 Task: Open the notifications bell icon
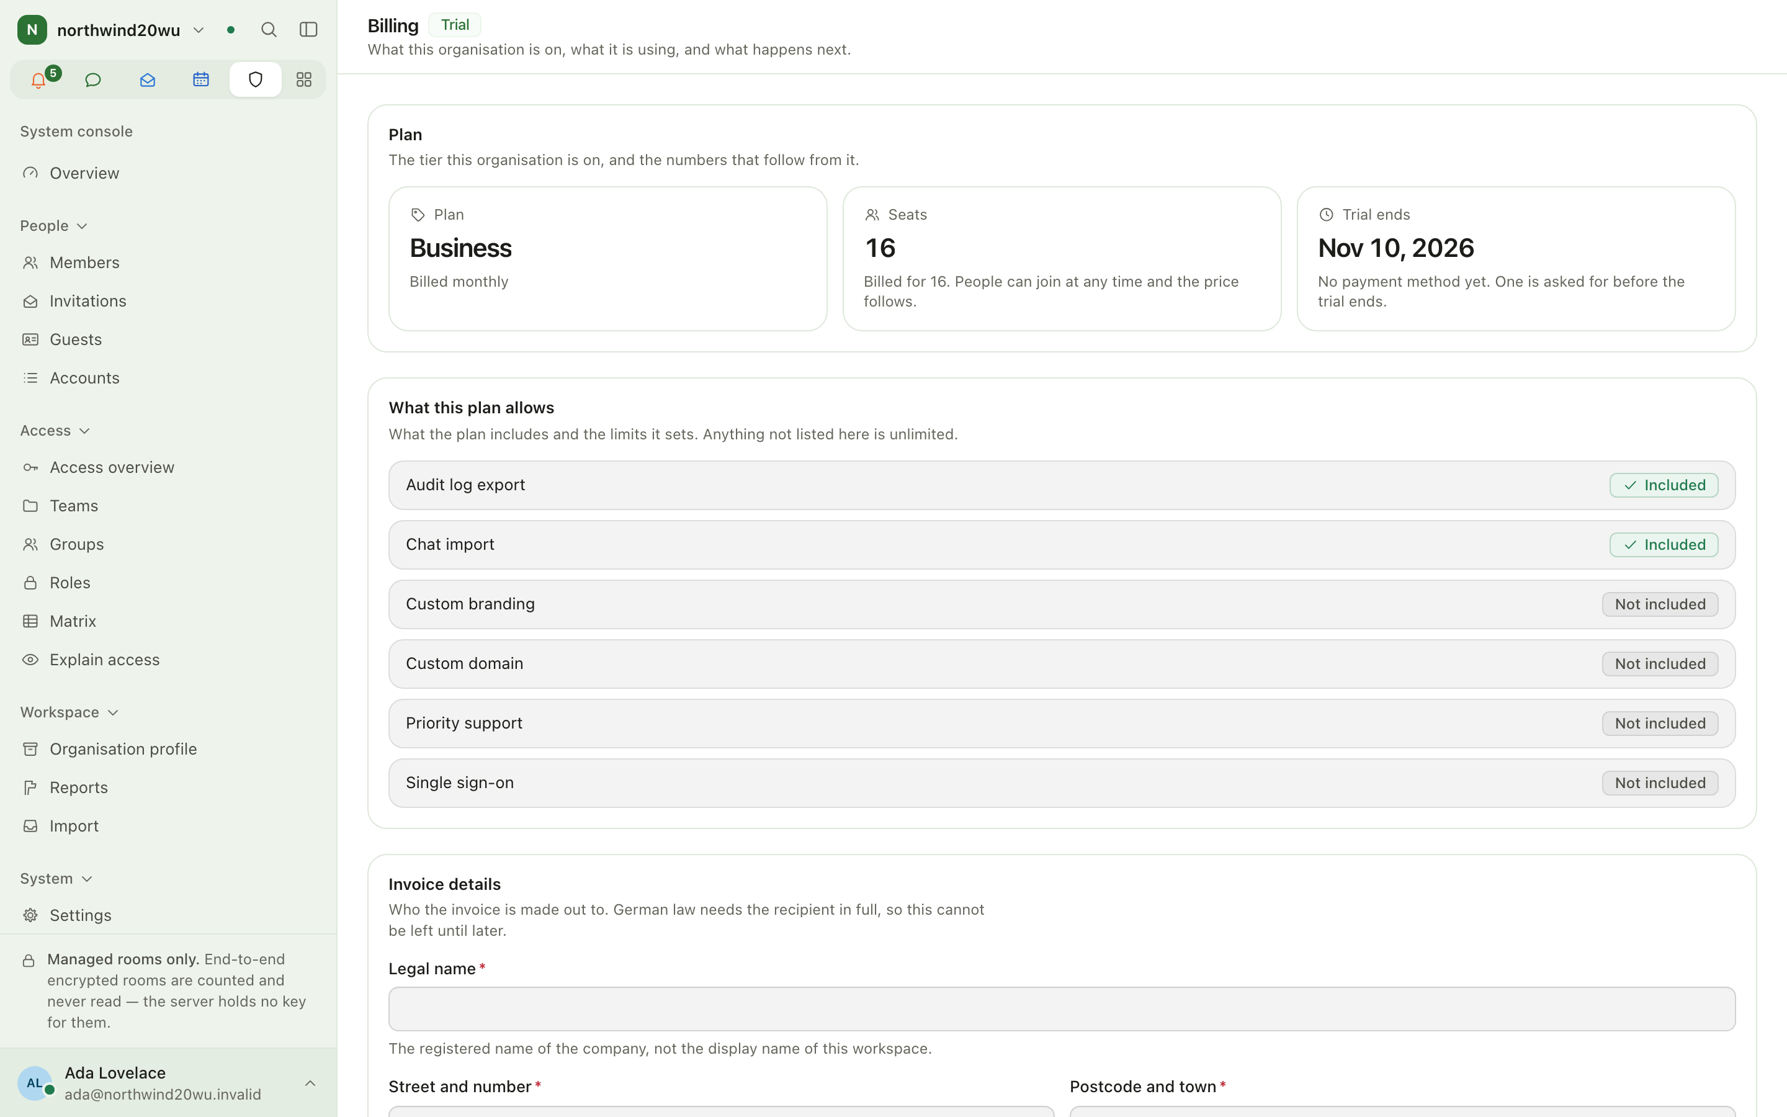point(38,80)
